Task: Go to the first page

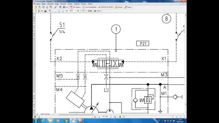Action: (95, 117)
